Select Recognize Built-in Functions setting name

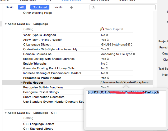pos(43,87)
